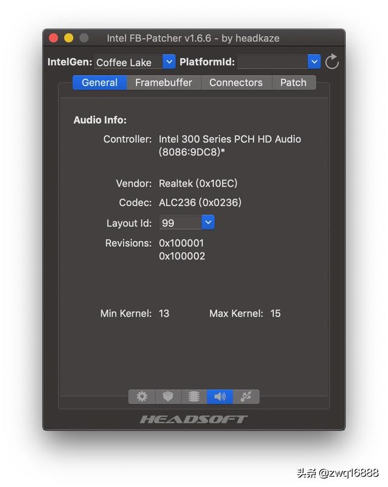Open the settings gear bottom tab
The image size is (388, 487).
pos(142,397)
